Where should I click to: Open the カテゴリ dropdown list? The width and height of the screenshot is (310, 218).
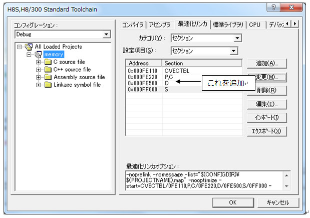[237, 38]
